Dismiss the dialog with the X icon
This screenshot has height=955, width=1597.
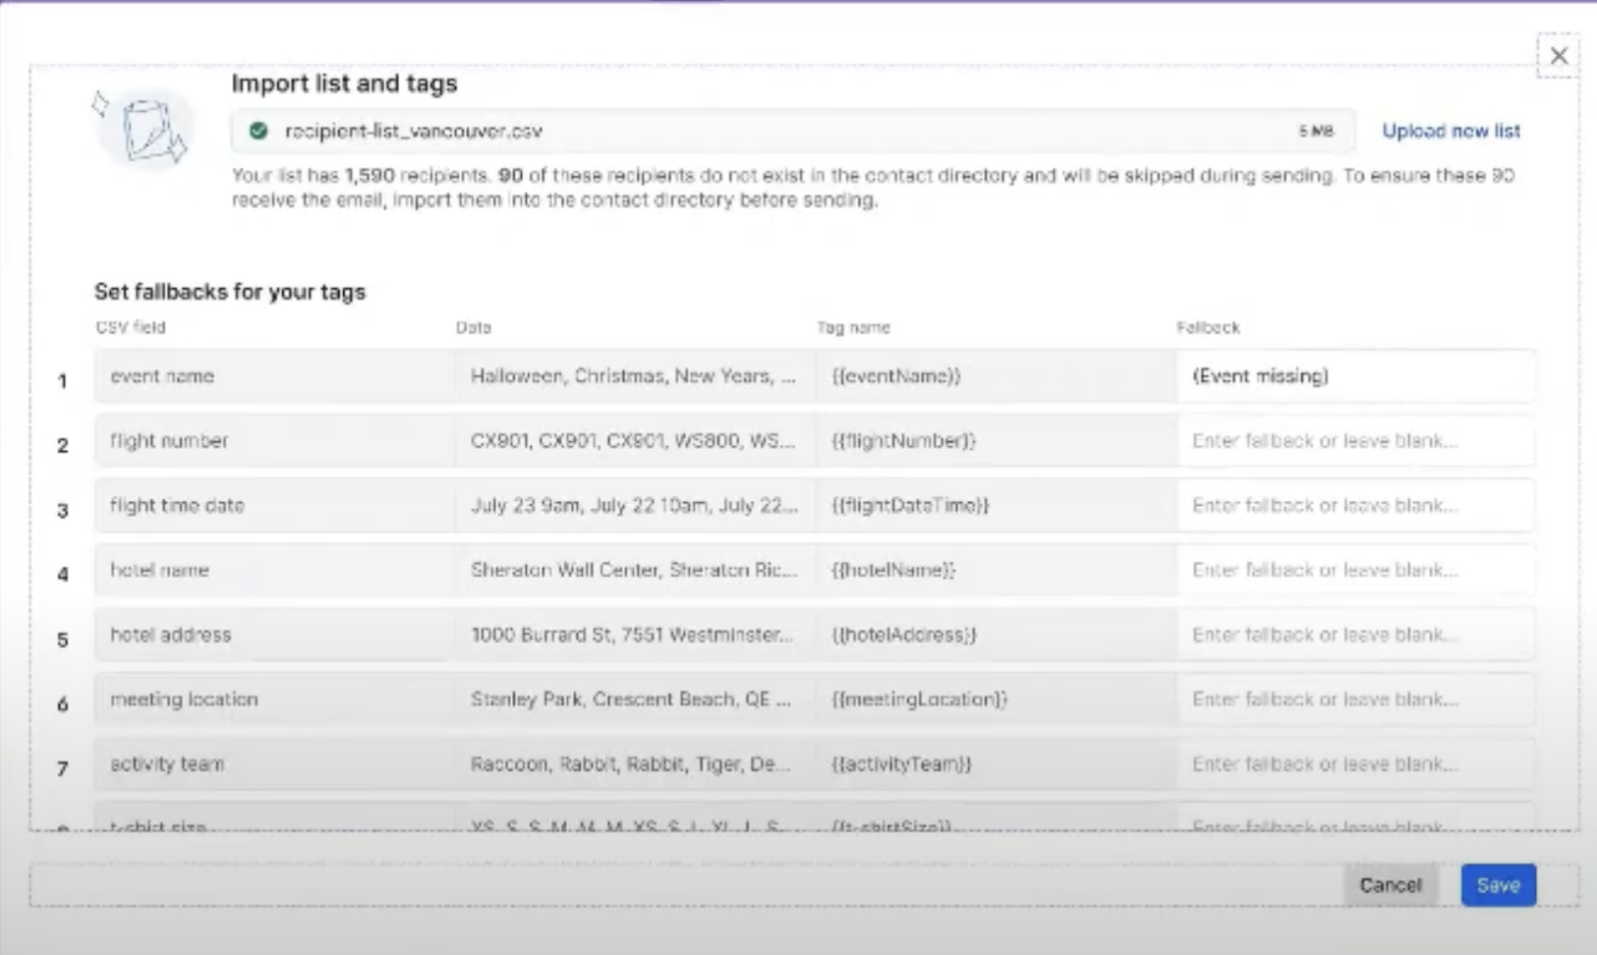coord(1559,56)
